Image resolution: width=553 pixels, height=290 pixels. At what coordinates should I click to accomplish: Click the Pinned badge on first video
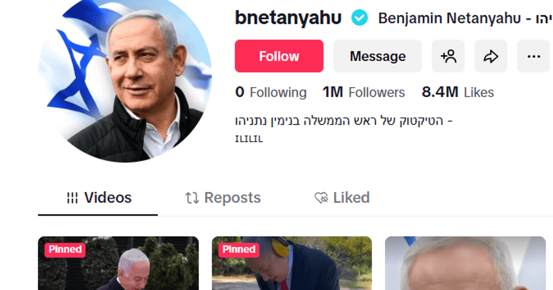(65, 250)
